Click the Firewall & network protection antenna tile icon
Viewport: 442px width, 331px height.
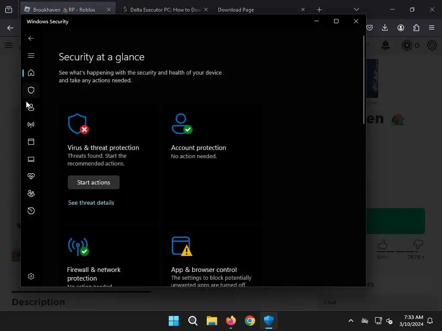pyautogui.click(x=78, y=247)
